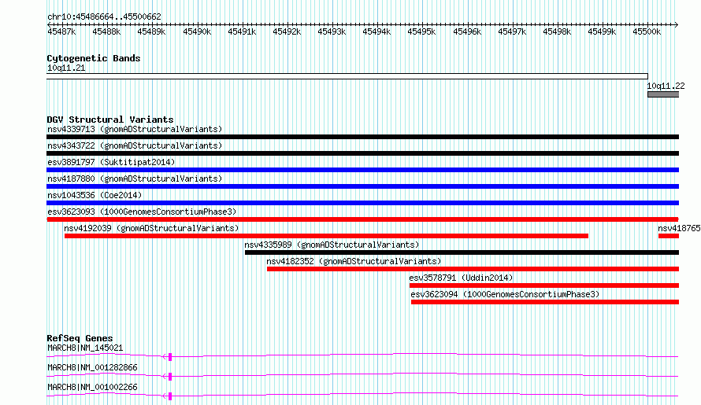This screenshot has width=701, height=405.
Task: Click the esv3578791 red variant bar
Action: coord(544,285)
